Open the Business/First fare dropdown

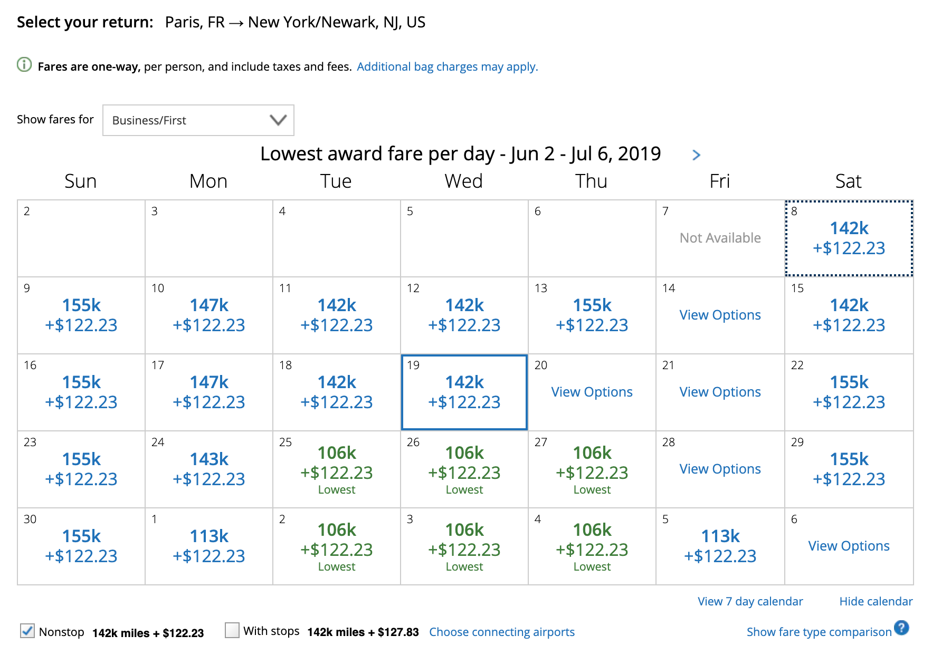(198, 120)
